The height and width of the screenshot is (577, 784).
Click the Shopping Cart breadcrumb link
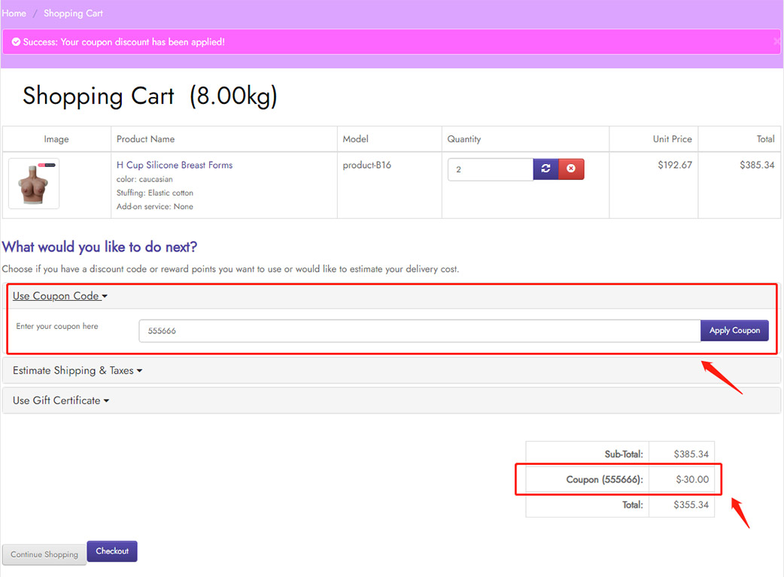[x=73, y=14]
